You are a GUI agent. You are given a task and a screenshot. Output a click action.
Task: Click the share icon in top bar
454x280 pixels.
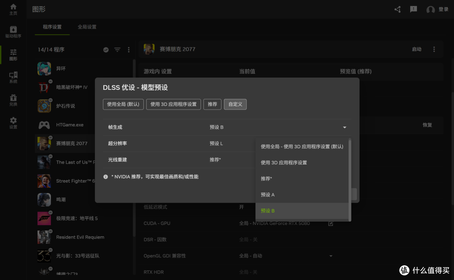coord(398,9)
